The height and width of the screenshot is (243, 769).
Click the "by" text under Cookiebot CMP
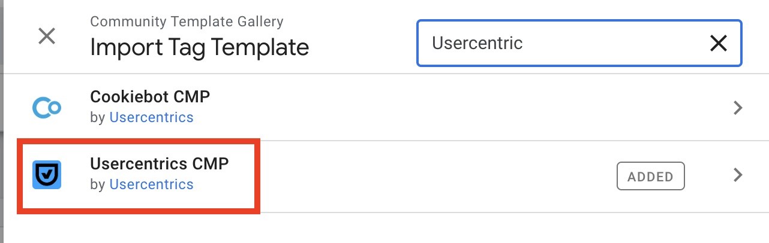coord(98,118)
